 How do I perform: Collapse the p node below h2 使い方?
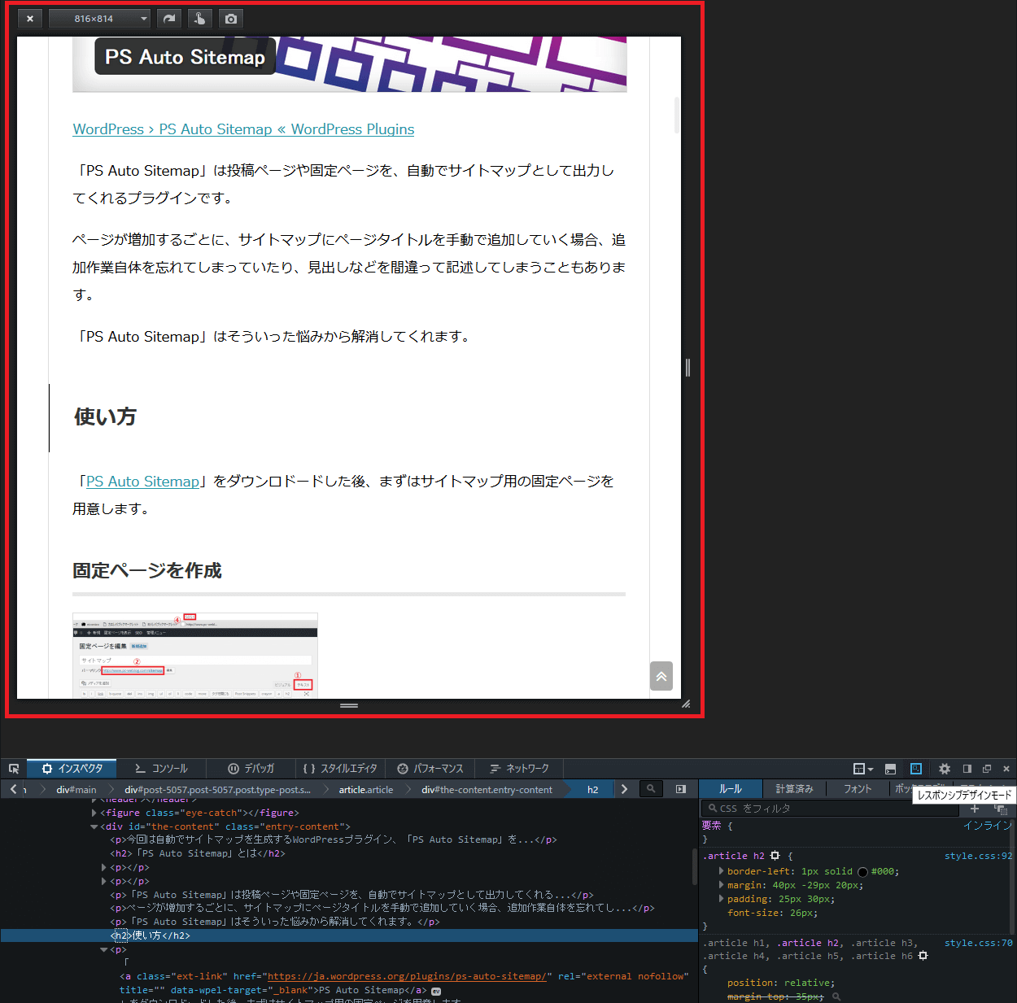[103, 949]
